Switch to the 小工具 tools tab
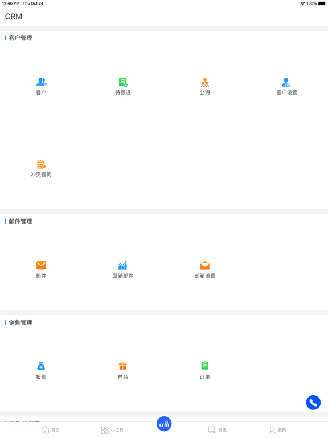 point(112,430)
